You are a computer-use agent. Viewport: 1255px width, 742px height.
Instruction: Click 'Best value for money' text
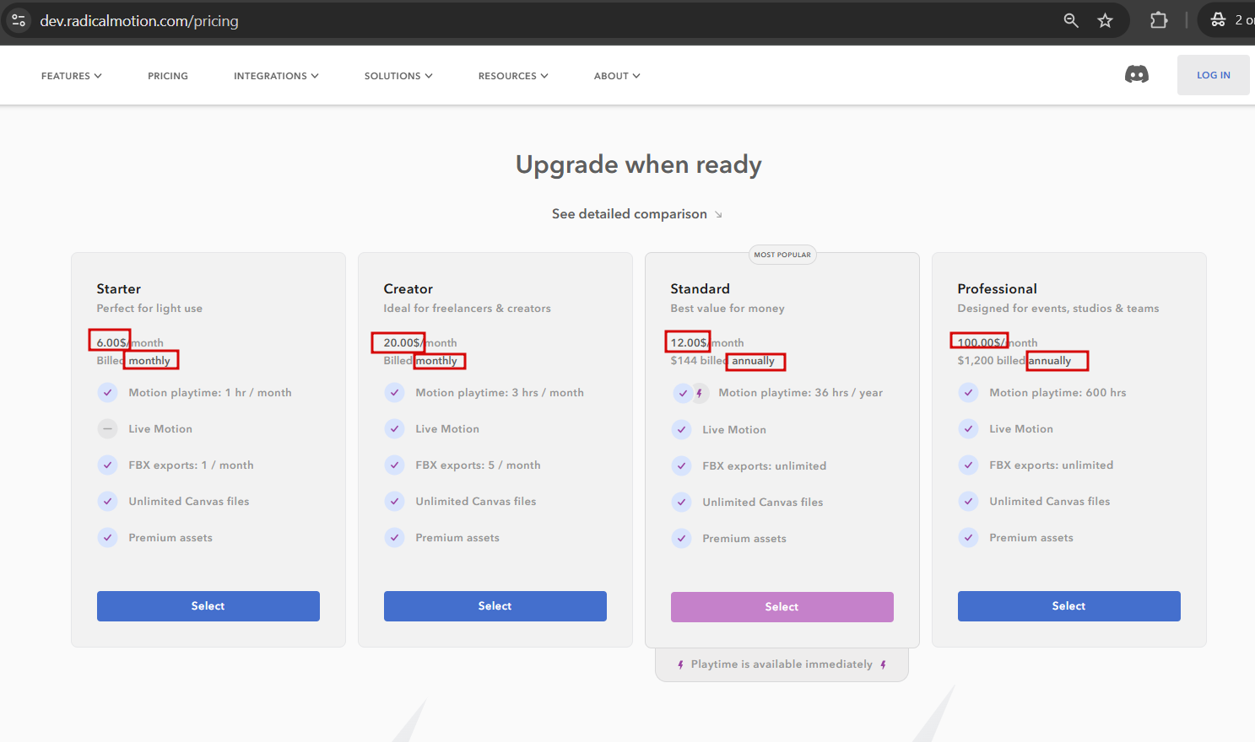click(x=728, y=309)
